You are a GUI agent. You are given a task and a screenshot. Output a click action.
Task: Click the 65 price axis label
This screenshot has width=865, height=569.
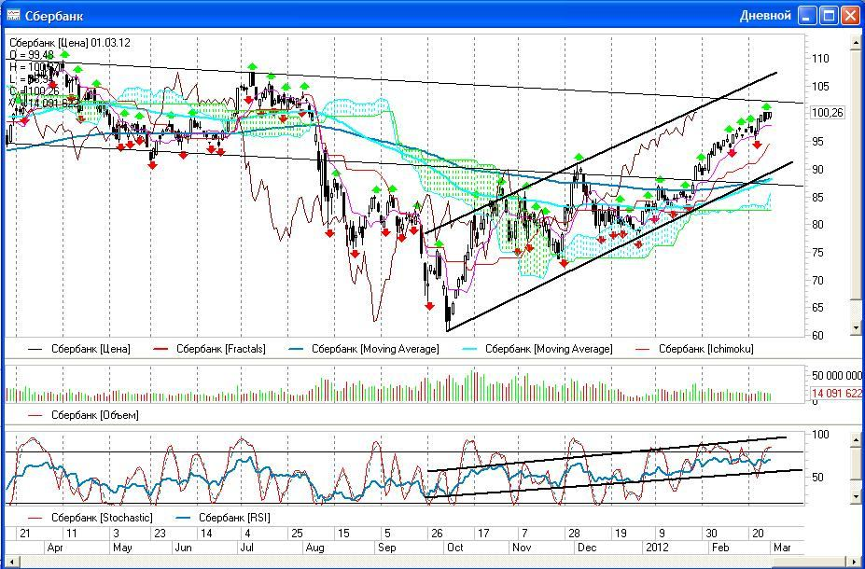817,308
